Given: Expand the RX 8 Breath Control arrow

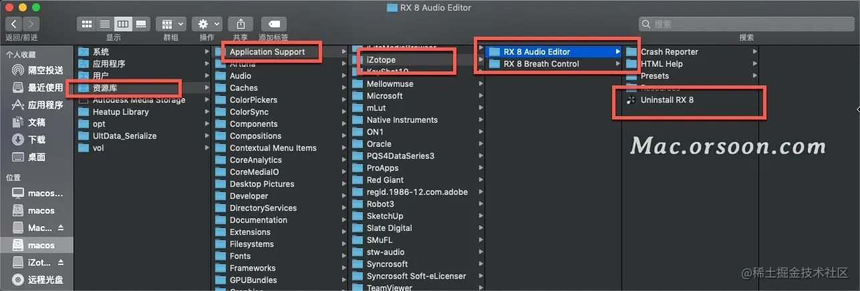Looking at the screenshot, I should (618, 63).
